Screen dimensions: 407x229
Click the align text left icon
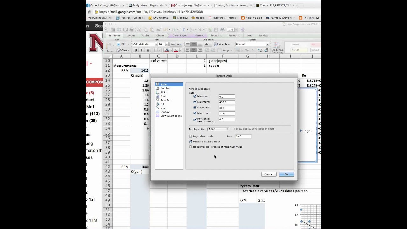pos(188,50)
